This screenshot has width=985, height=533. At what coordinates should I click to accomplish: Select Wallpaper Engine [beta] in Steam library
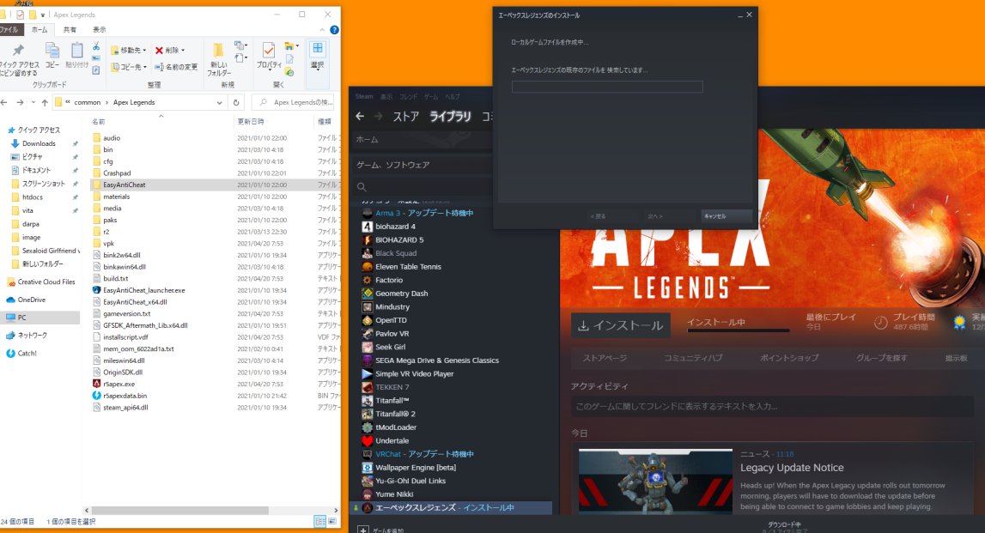416,467
